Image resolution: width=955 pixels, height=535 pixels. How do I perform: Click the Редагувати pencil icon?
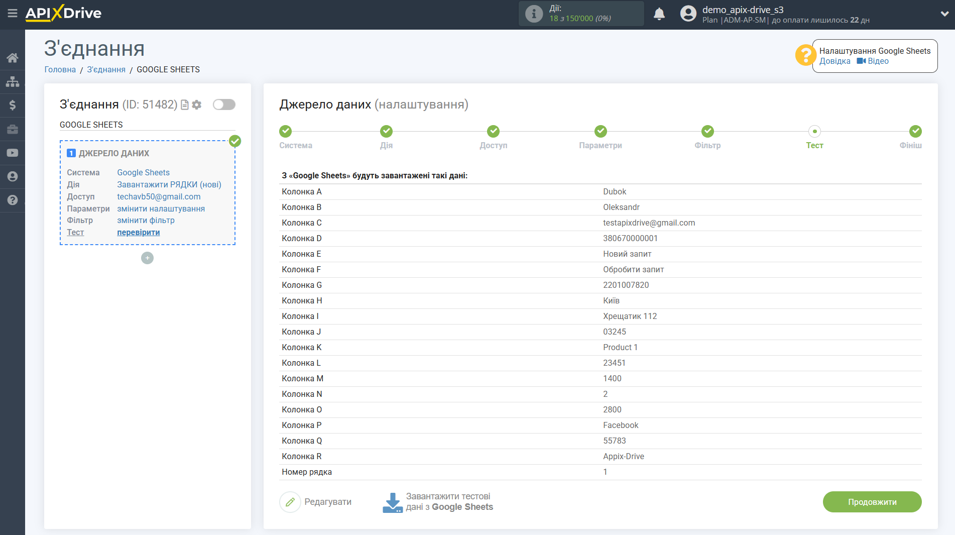(x=290, y=502)
